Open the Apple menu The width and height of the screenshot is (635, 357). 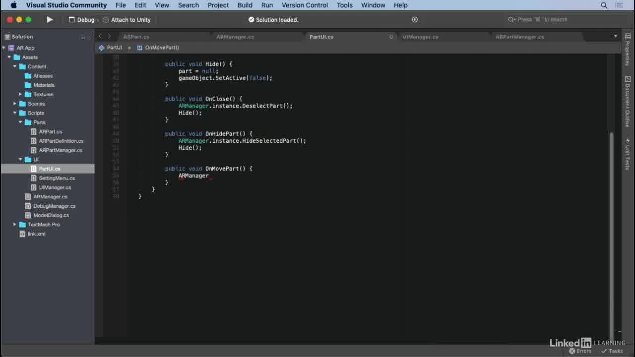[x=13, y=5]
